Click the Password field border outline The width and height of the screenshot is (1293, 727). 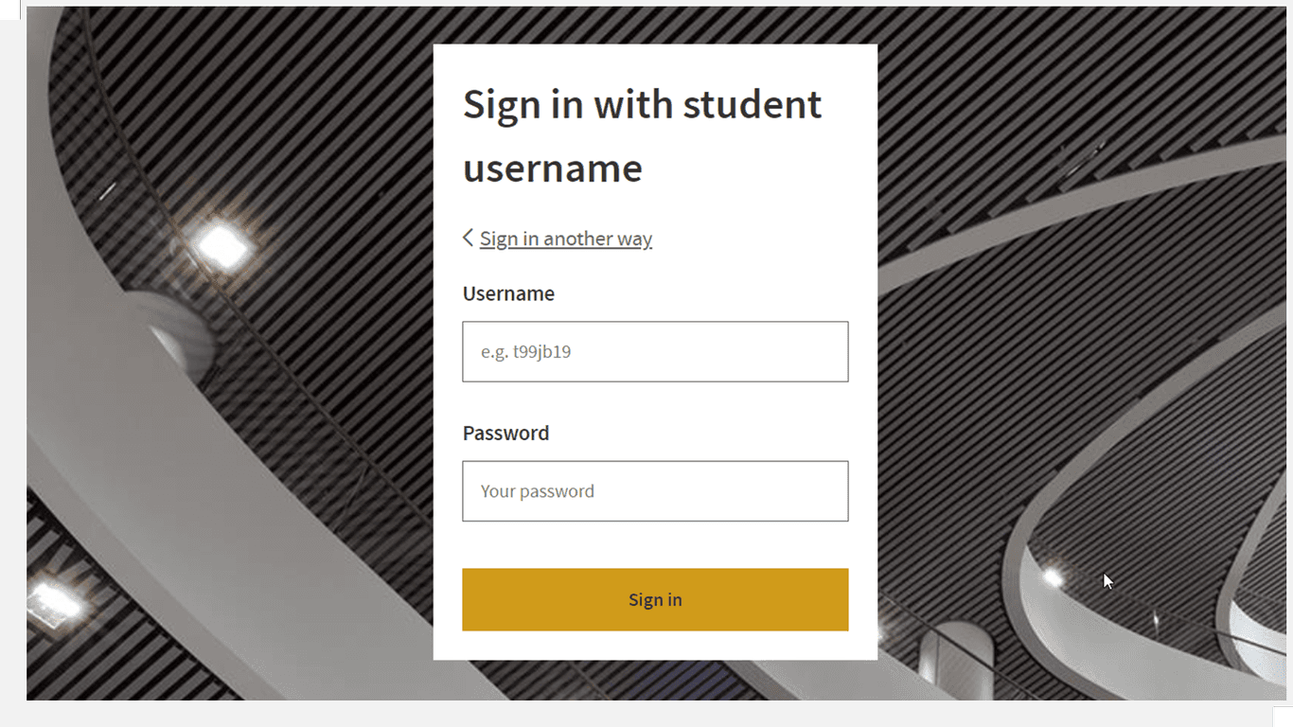655,463
